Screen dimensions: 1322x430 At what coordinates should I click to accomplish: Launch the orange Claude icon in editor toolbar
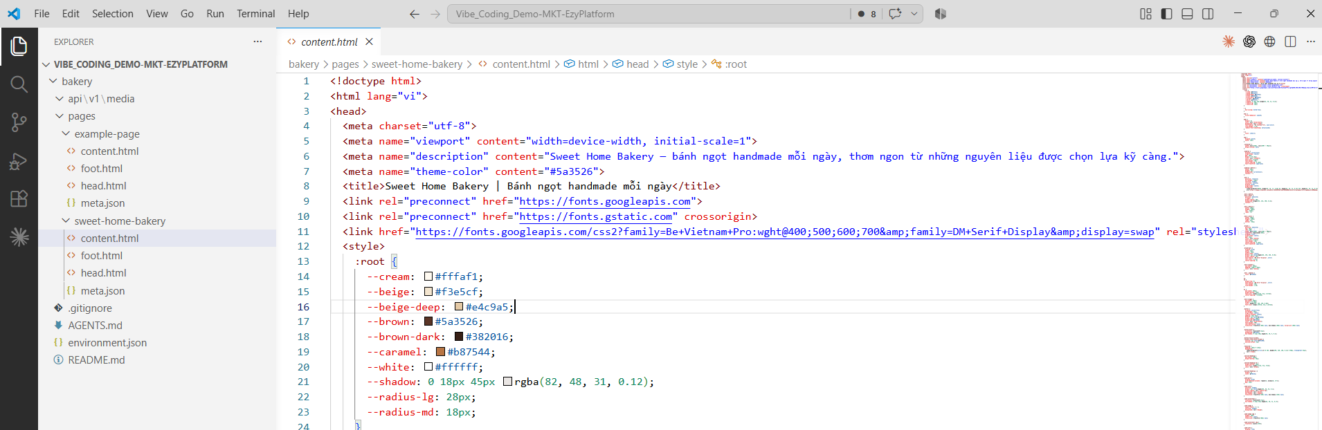[x=1229, y=41]
